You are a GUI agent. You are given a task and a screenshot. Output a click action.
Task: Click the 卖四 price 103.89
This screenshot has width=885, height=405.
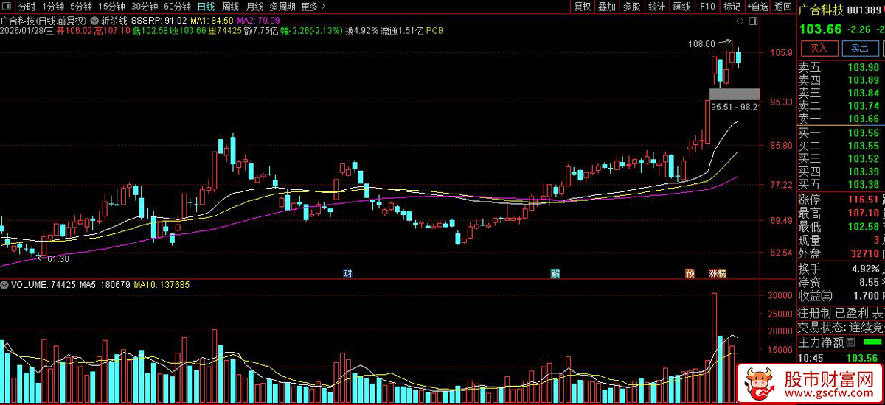pyautogui.click(x=864, y=80)
